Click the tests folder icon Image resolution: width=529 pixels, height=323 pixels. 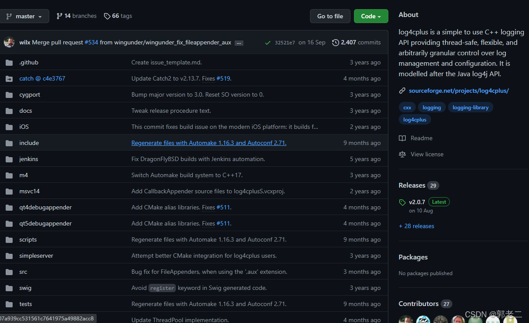(x=9, y=304)
